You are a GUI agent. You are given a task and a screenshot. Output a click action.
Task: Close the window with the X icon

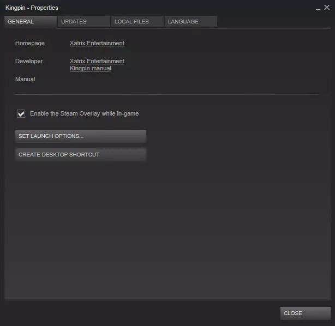click(327, 8)
